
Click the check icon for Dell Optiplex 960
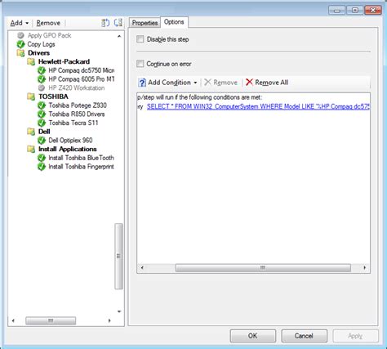click(x=42, y=141)
